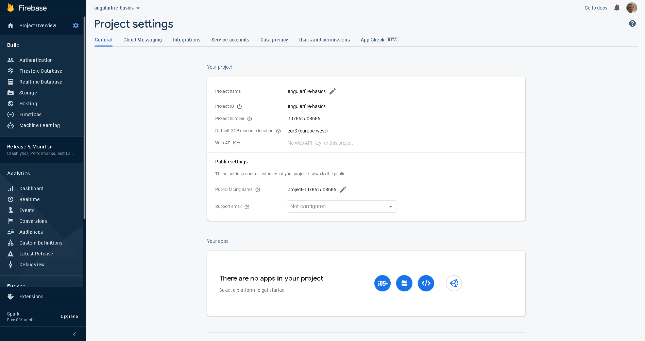The width and height of the screenshot is (645, 341).
Task: Click the Project Overview home icon
Action: tap(11, 25)
